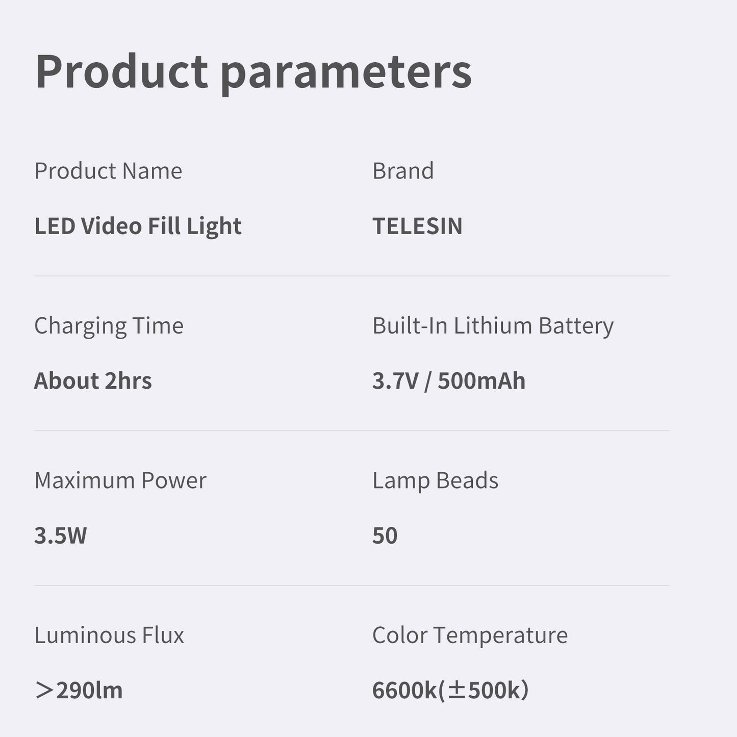Select the ">290lm" flux value

tap(79, 691)
